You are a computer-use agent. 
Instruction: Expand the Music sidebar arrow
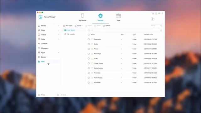[x=59, y=30]
